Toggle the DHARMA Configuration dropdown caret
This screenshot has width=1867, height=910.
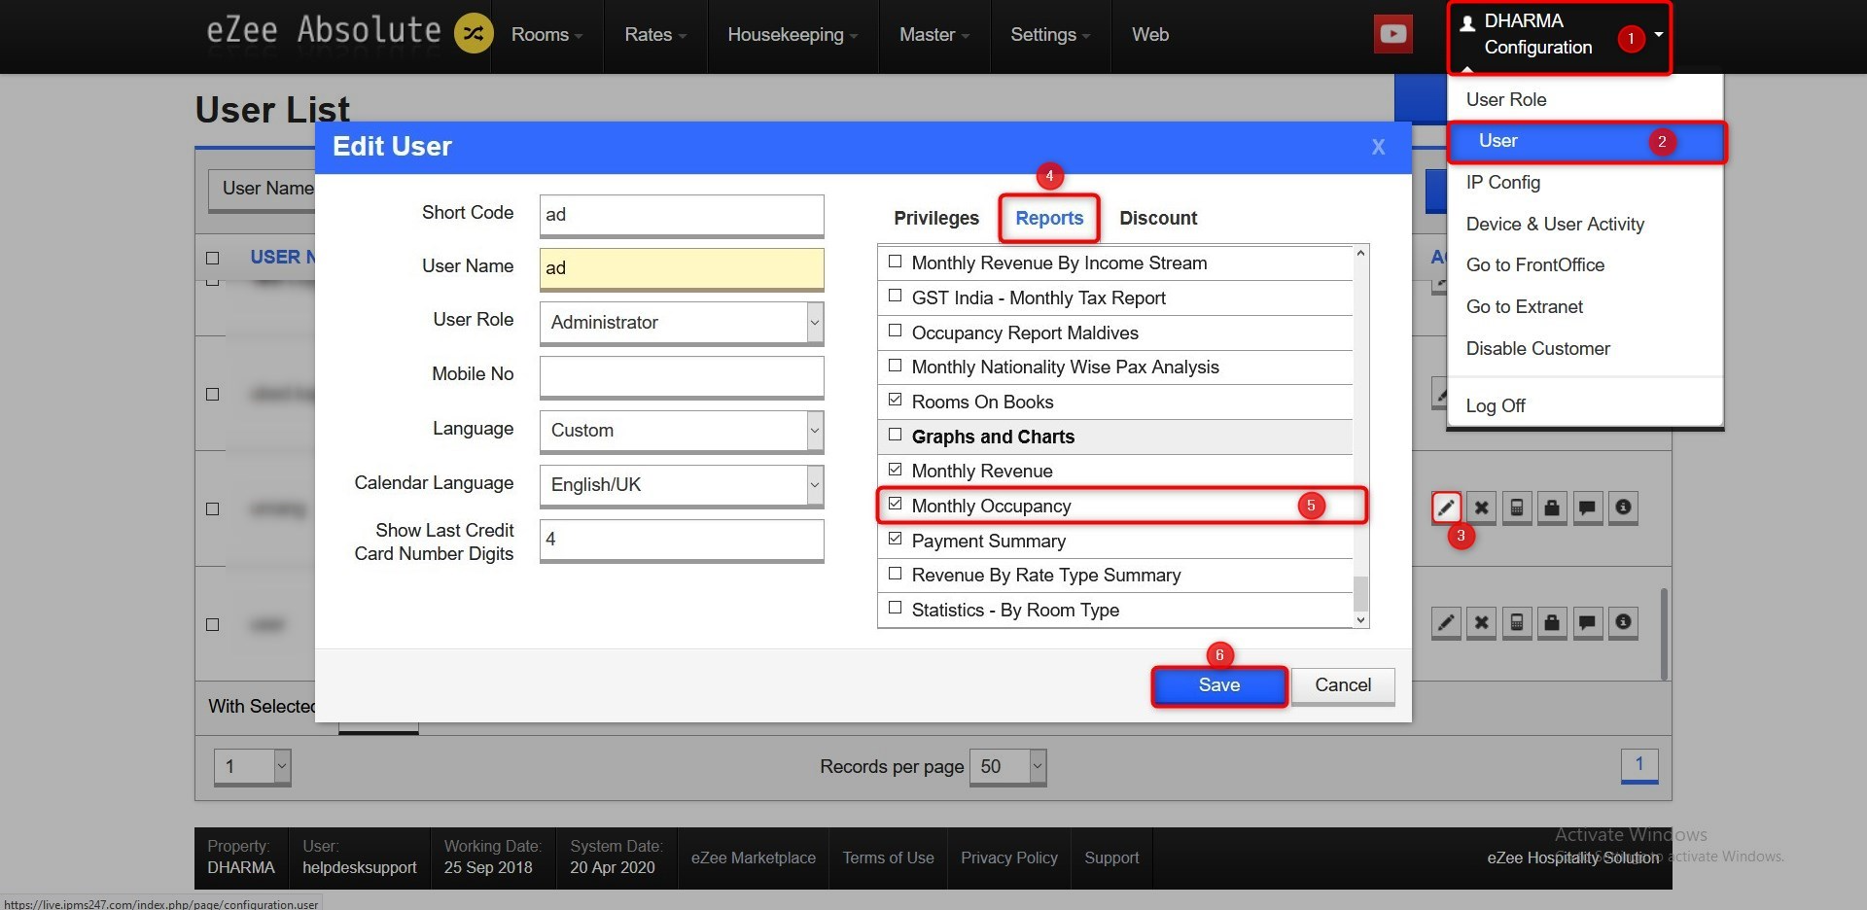point(1659,34)
